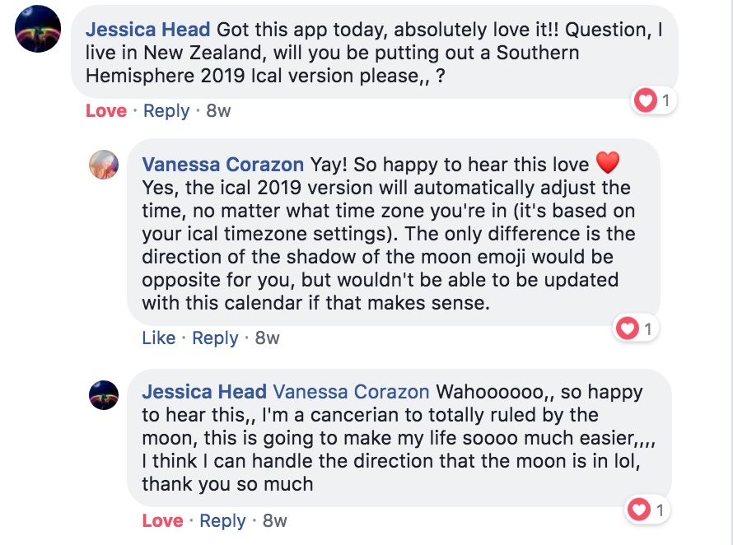
Task: Reply to Vanessa Corazon's comment
Action: (216, 338)
